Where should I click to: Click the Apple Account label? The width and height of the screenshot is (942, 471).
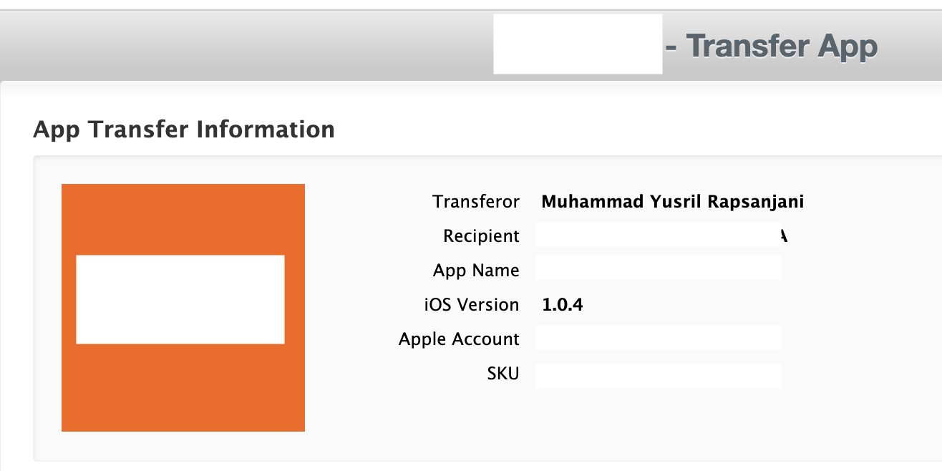coord(459,339)
